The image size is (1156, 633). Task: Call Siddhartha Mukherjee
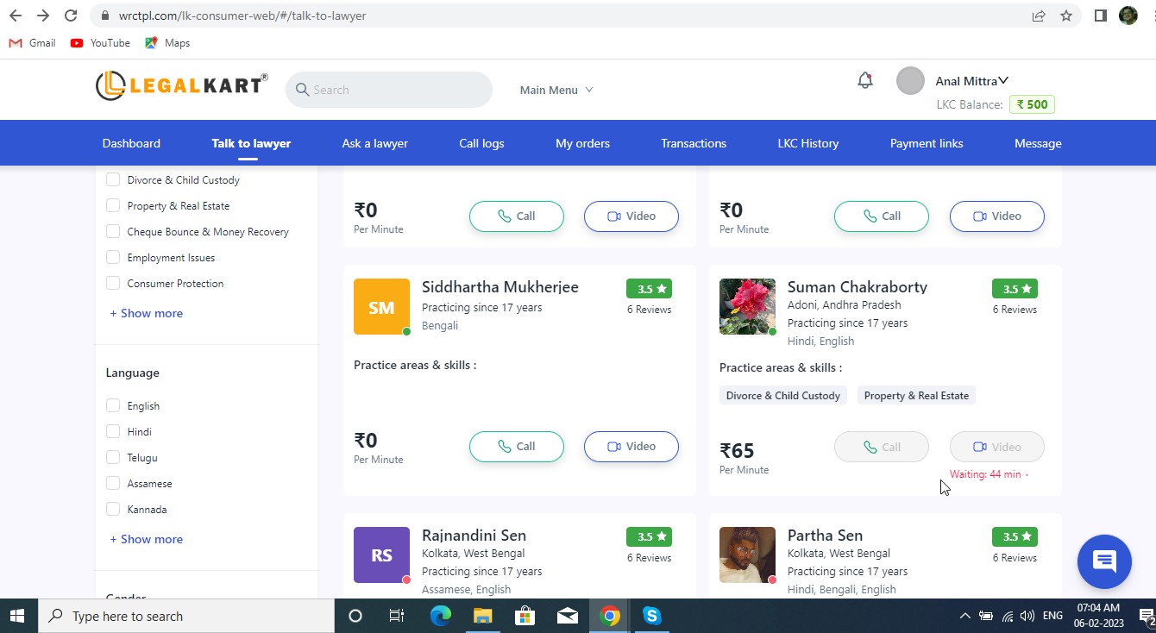(516, 447)
